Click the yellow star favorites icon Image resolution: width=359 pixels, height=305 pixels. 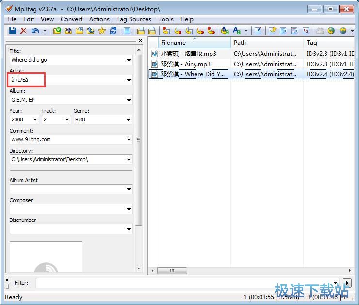point(102,31)
